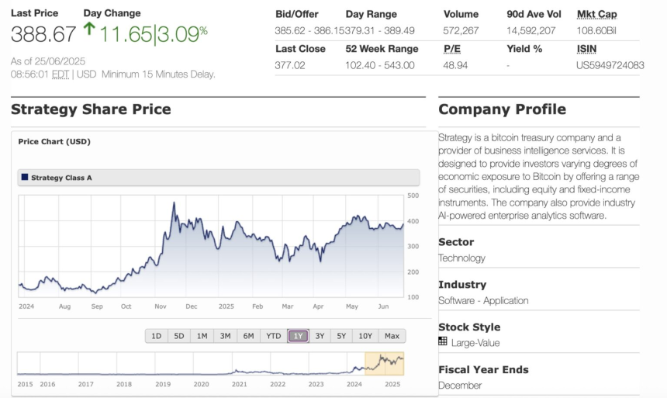Switch to YTD chart view

coord(273,336)
